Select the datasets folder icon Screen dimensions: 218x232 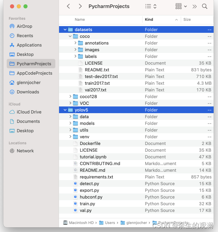point(70,29)
